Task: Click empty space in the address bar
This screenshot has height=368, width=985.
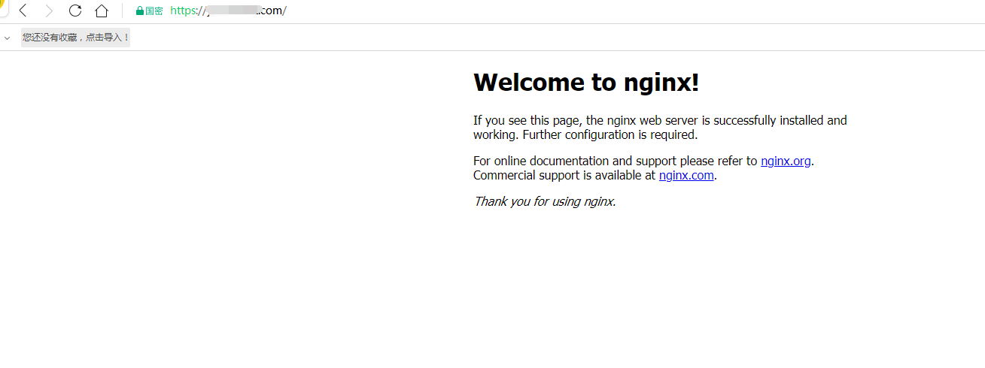Action: point(602,11)
